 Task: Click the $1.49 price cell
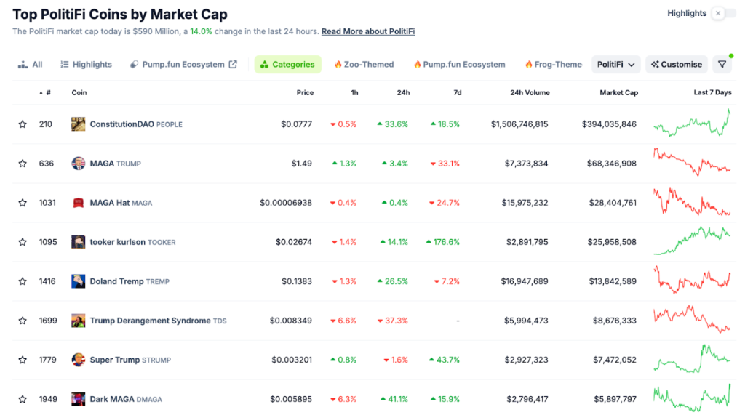[302, 164]
